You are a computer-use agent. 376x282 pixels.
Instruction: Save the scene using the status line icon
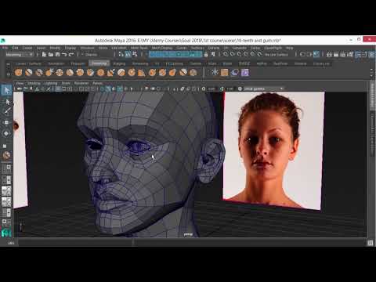(x=57, y=54)
